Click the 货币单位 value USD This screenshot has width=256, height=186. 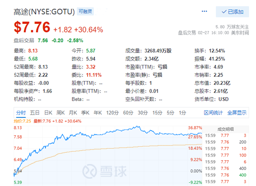(224, 99)
